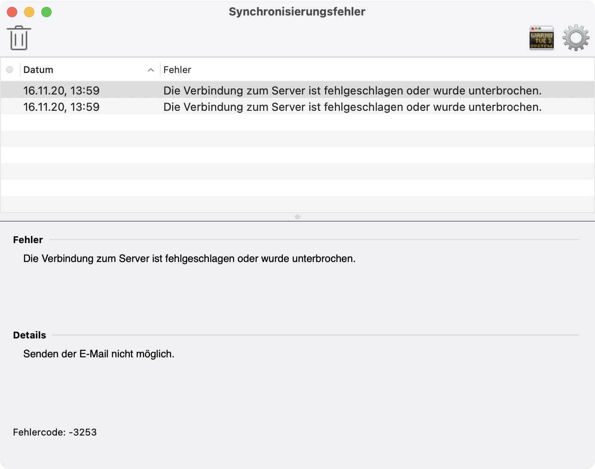Click the Synchronisierungsfehler window title
The image size is (595, 469).
297,12
